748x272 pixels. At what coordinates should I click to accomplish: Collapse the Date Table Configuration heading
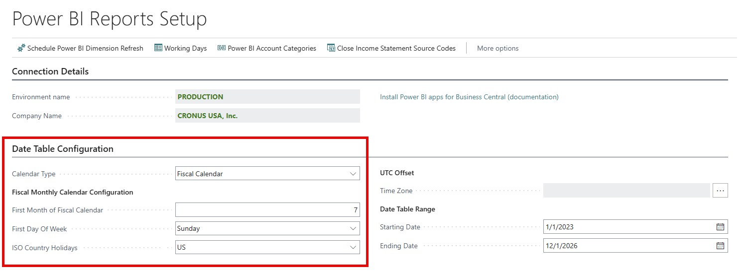pyautogui.click(x=63, y=149)
